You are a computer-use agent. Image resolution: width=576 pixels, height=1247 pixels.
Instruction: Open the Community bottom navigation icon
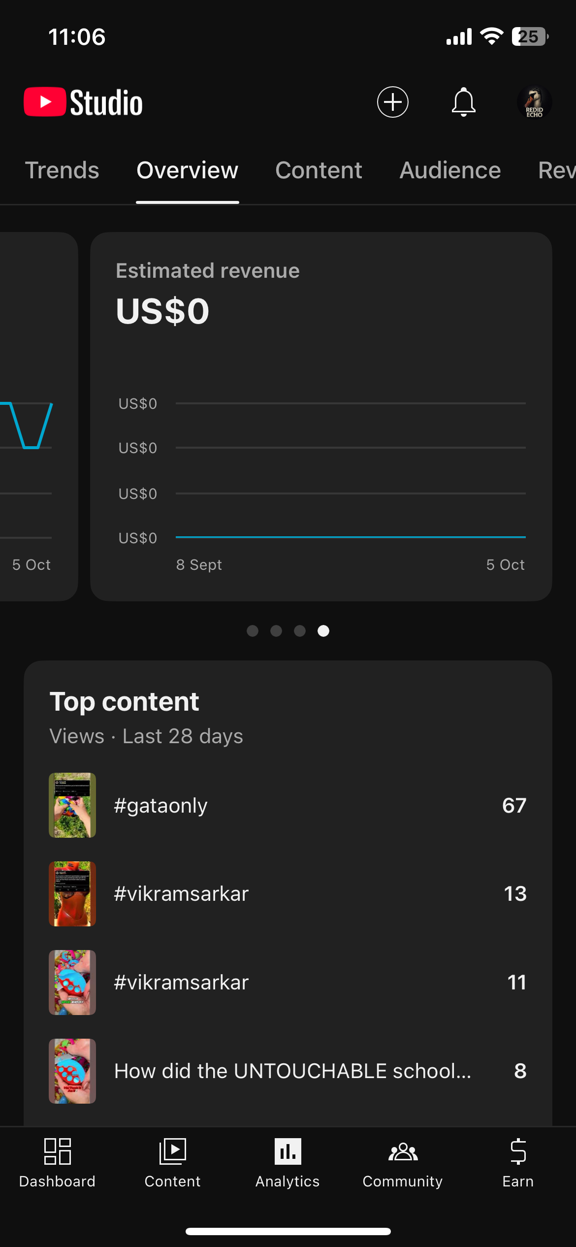click(x=403, y=1163)
